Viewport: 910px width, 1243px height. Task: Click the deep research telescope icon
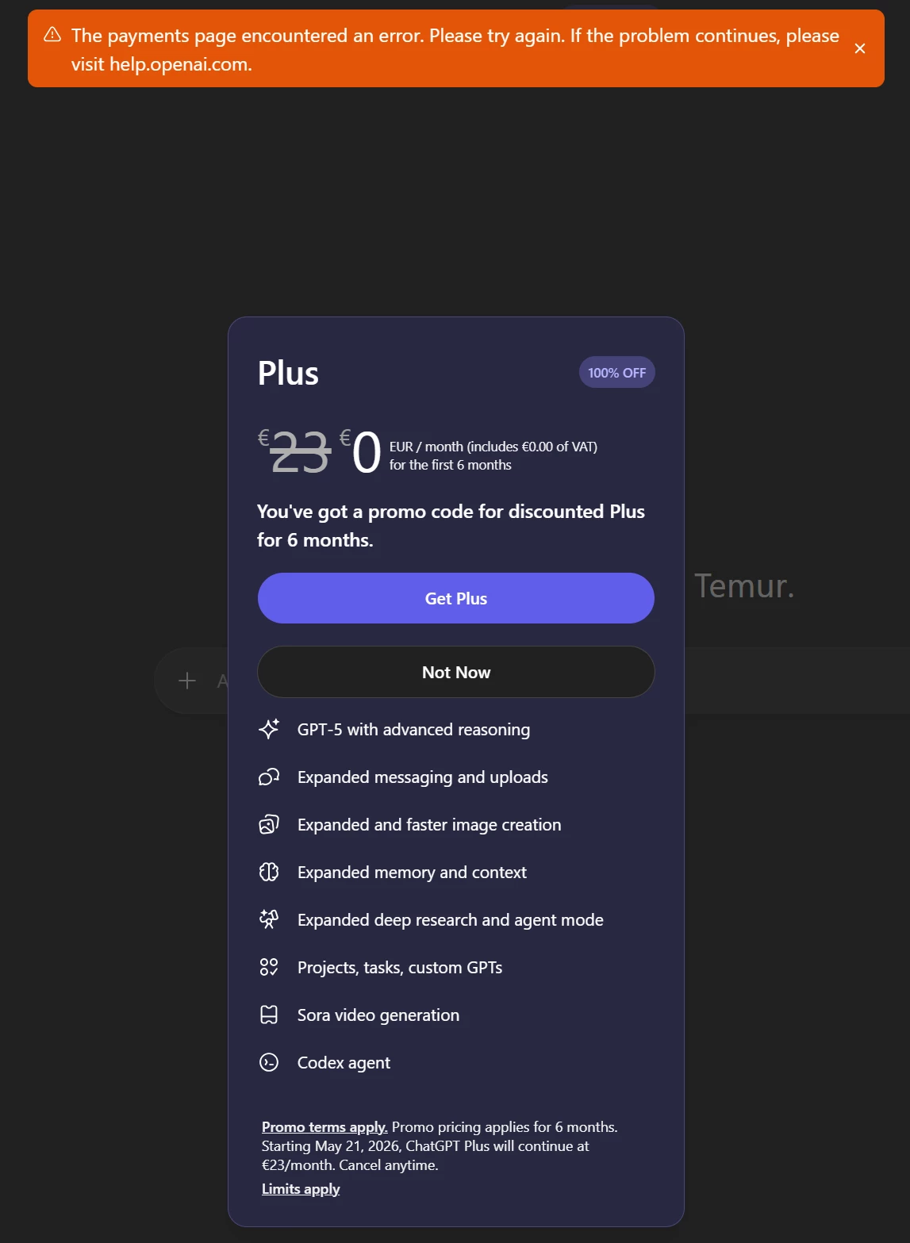pyautogui.click(x=269, y=919)
